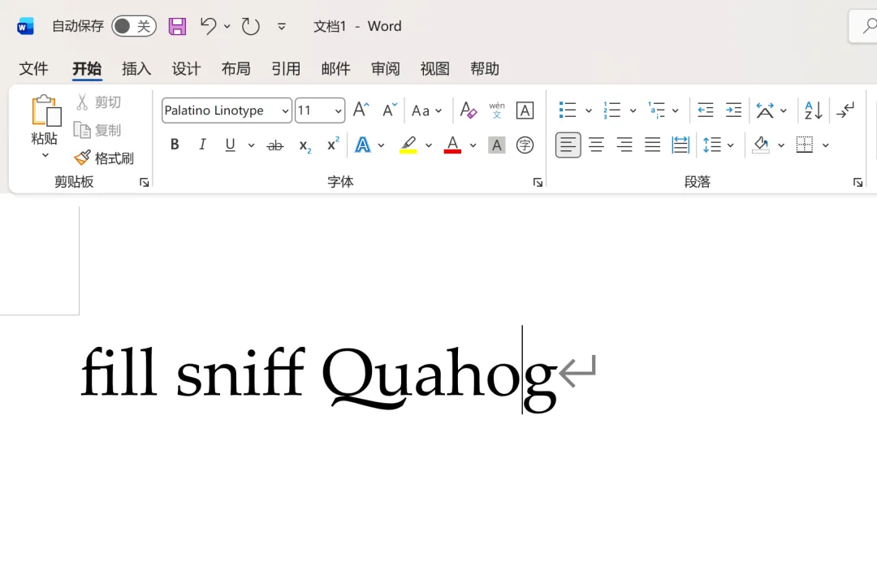
Task: Align text to the right
Action: click(x=624, y=145)
